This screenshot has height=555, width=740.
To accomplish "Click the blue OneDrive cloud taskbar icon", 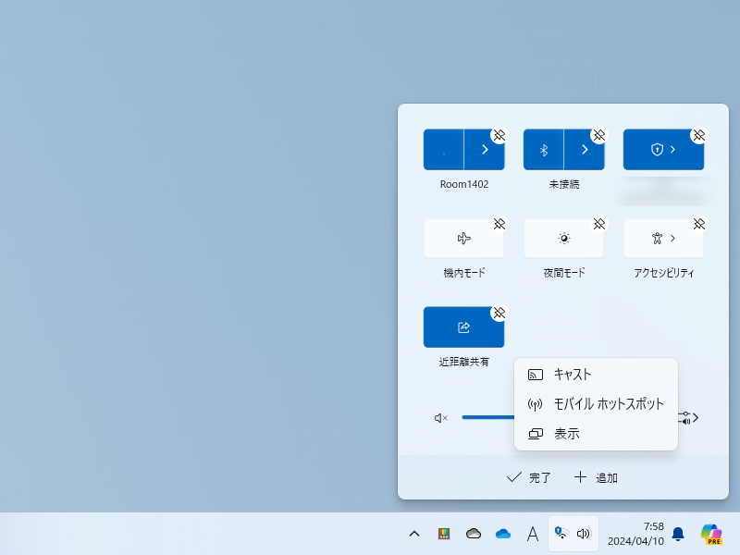I will [502, 534].
